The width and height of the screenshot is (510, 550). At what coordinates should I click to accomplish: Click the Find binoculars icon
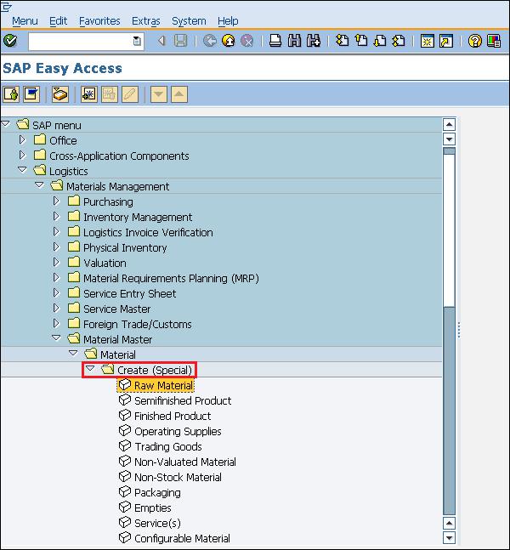click(x=294, y=41)
